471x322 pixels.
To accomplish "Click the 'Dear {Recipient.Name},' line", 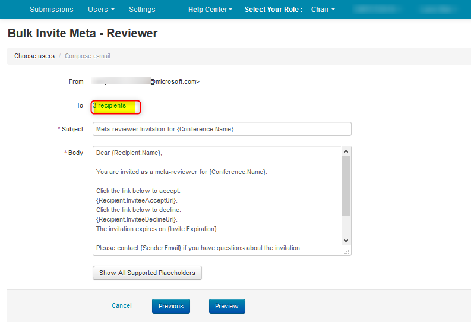I will (129, 153).
